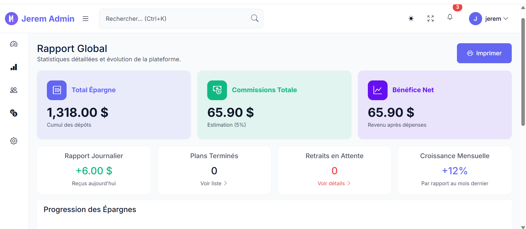Screen dimensions: 526x229
Task: Enter fullscreen mode via expand icon
Action: tap(431, 19)
